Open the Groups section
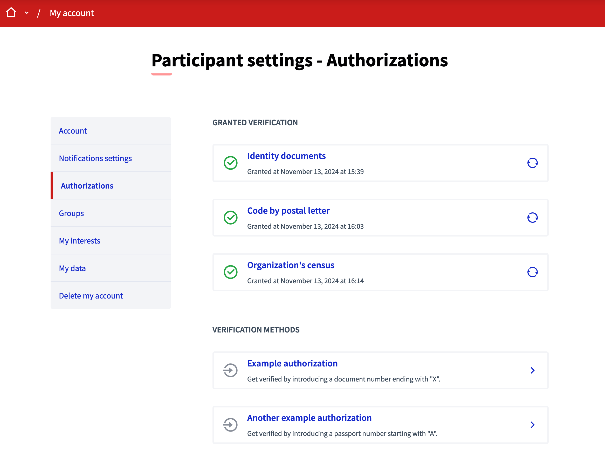Viewport: 605px width, 451px height. [x=71, y=213]
